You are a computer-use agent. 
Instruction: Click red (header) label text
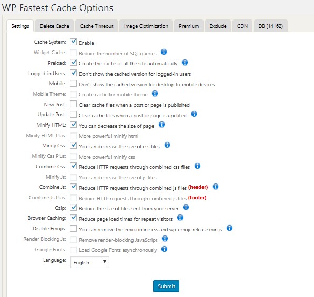(x=198, y=187)
